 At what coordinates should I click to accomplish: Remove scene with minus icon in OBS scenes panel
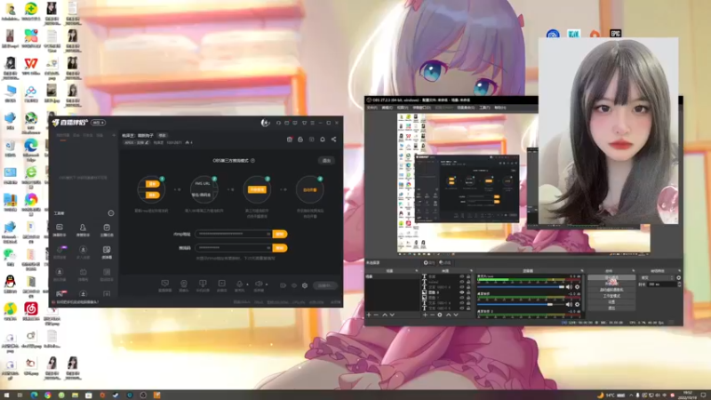[376, 315]
